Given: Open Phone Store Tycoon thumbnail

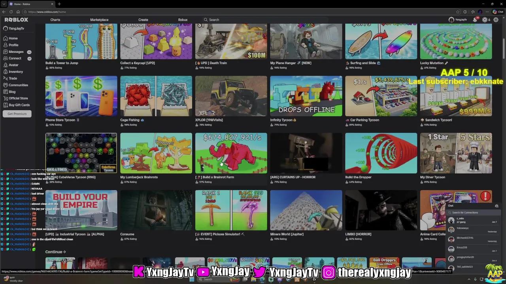Looking at the screenshot, I should [x=81, y=96].
